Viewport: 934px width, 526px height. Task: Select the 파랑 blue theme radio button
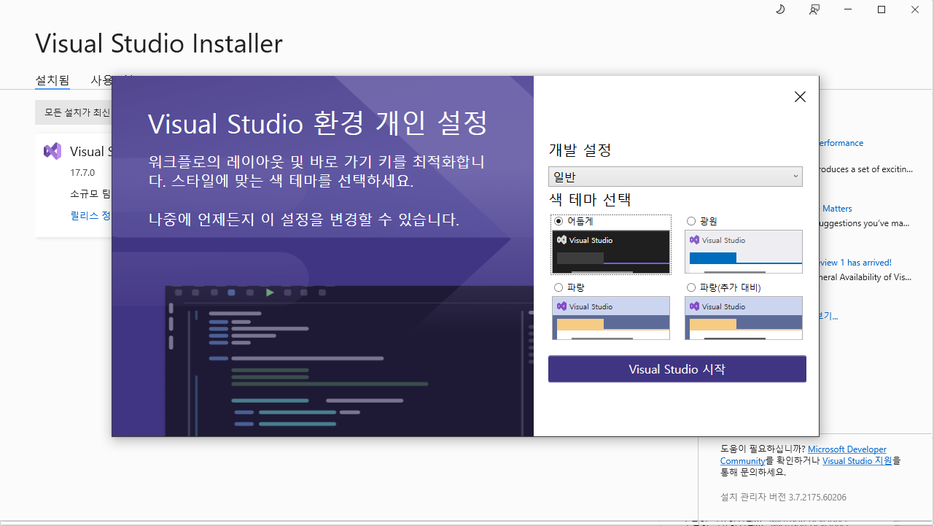[x=559, y=287]
